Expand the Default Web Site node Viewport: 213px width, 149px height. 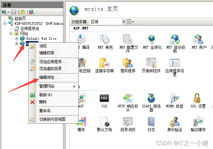click(x=17, y=39)
